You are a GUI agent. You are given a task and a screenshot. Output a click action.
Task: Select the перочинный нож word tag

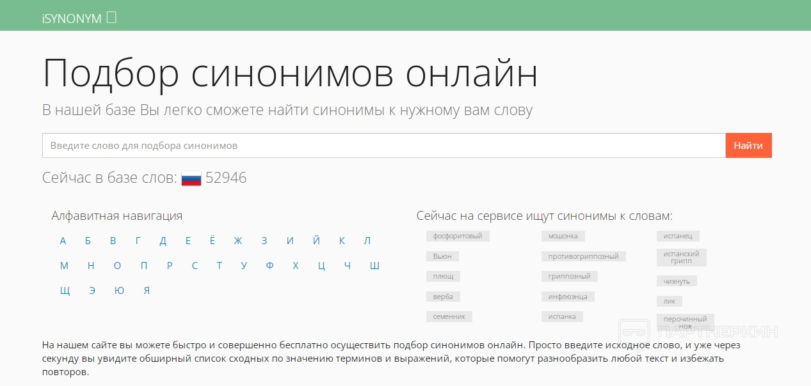685,322
